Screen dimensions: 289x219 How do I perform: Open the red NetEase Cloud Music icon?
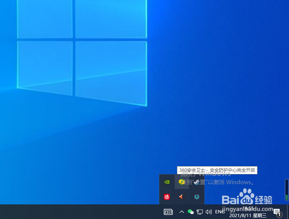click(x=167, y=197)
